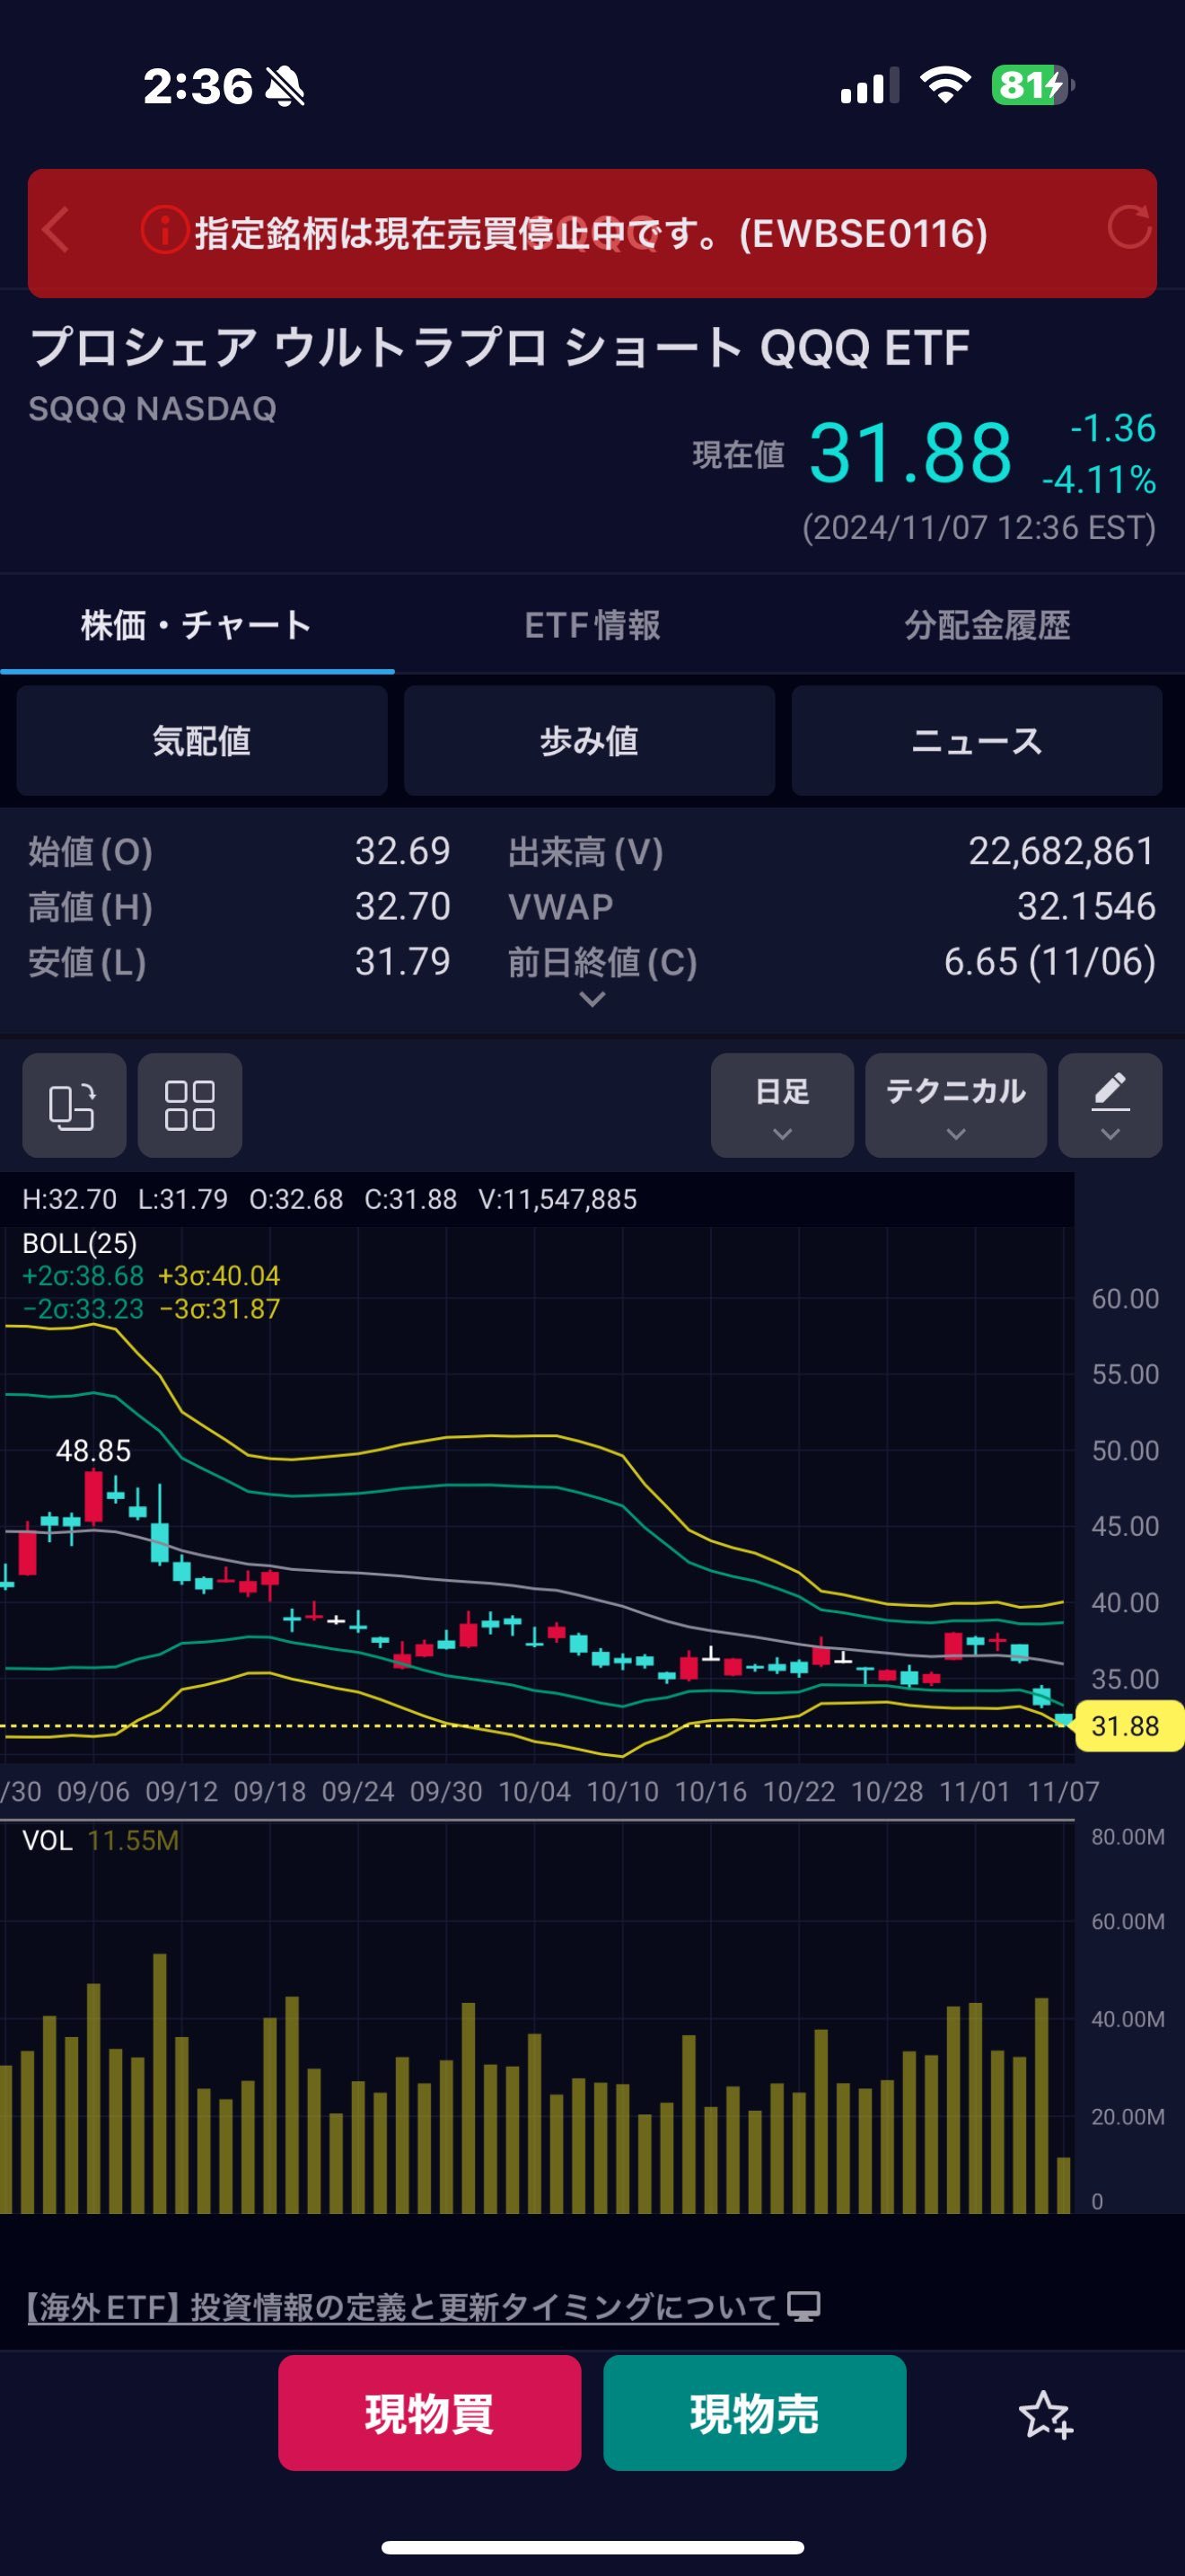This screenshot has height=2576, width=1185.
Task: Tap 現物買 buy button
Action: coord(430,2413)
